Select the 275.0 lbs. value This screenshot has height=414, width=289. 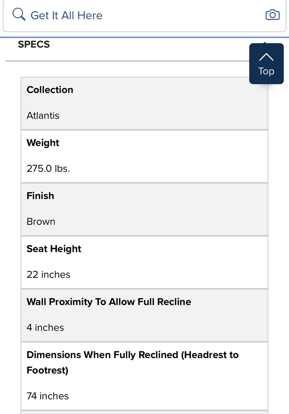coord(48,169)
